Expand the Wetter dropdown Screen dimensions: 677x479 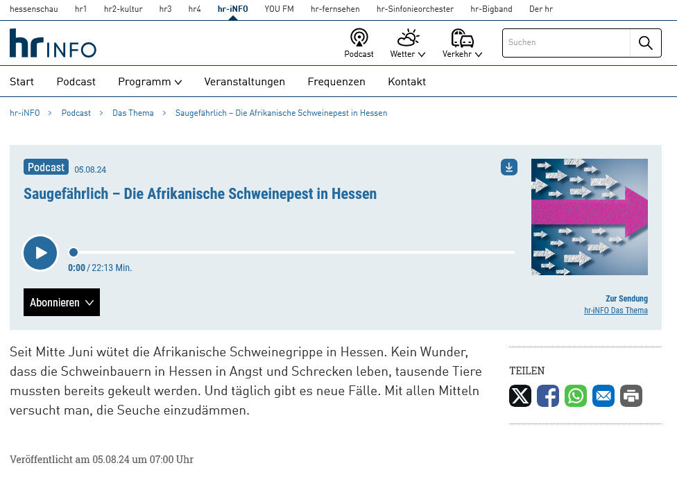point(408,43)
